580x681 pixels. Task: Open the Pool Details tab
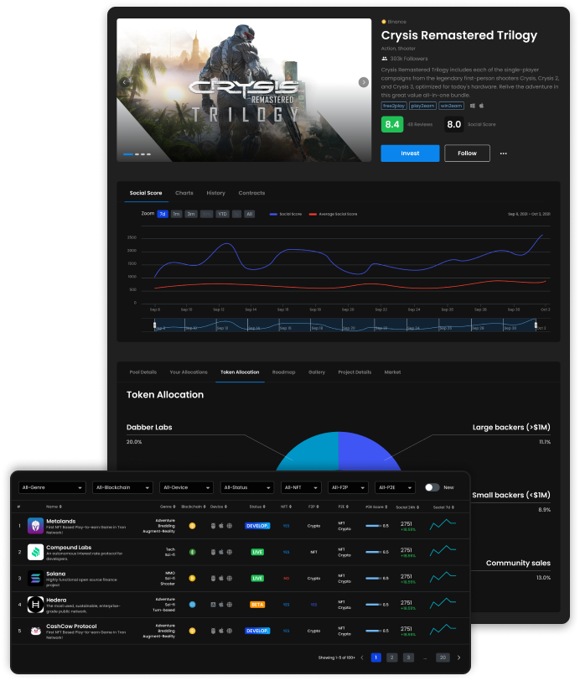142,372
